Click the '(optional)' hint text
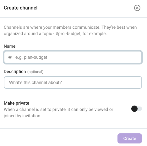 tap(35, 72)
